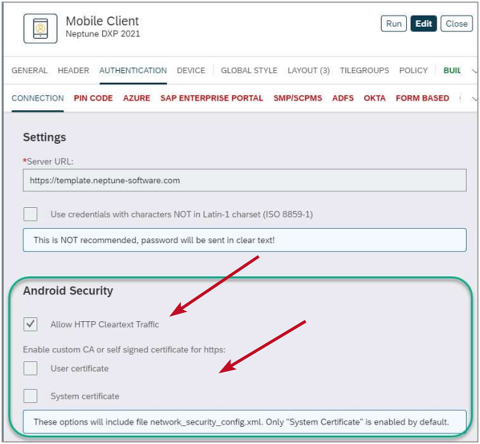The width and height of the screenshot is (480, 444).
Task: Open the SAP Enterprise Portal sub-tab
Action: pyautogui.click(x=212, y=98)
